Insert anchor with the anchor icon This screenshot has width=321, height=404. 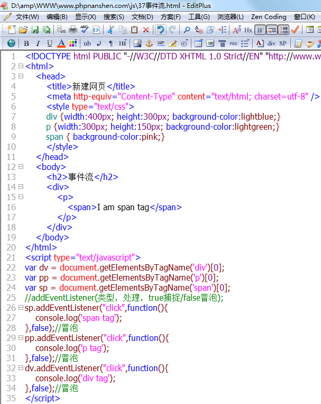coord(149,43)
